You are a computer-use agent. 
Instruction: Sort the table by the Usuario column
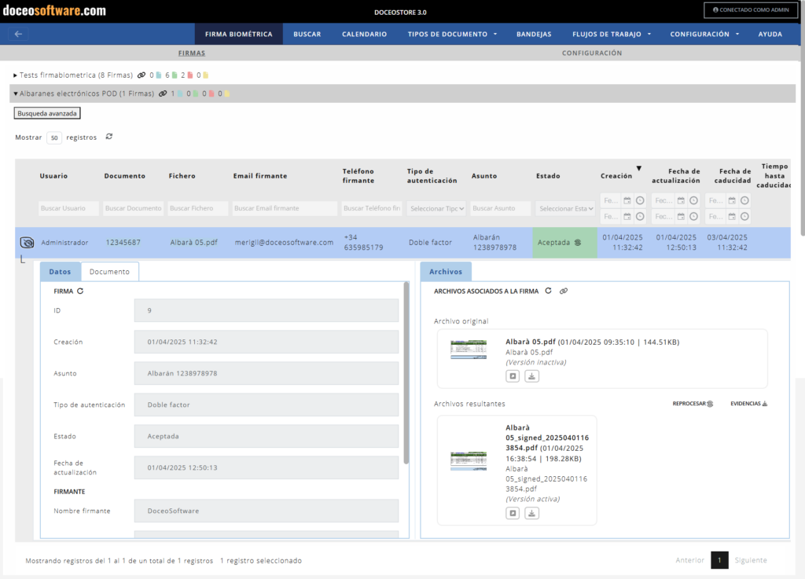[x=53, y=176]
